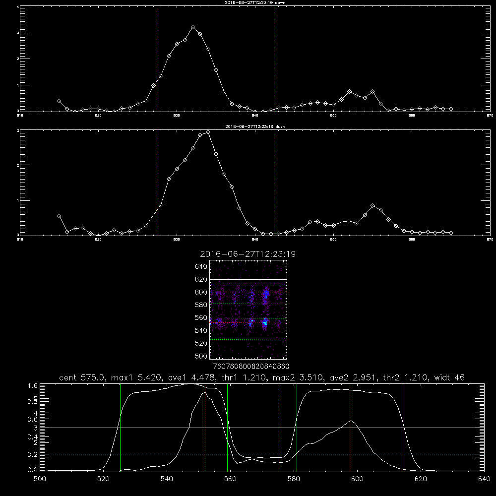Click the first green vertical line in bottom plot
This screenshot has height=496, width=496.
point(120,428)
